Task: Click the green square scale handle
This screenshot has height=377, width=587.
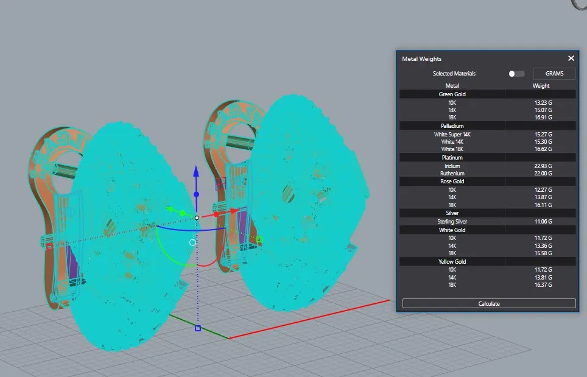Action: coord(259,240)
